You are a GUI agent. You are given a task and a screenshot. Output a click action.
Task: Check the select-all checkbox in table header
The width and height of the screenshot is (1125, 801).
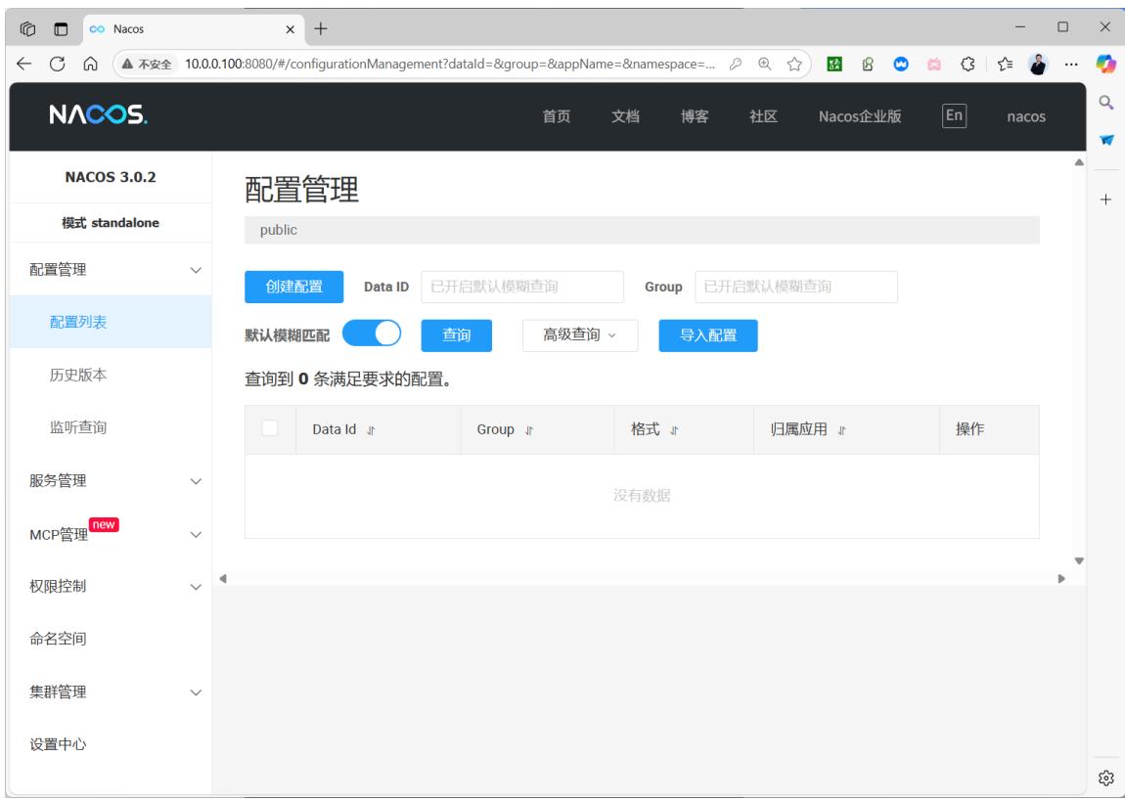(270, 428)
